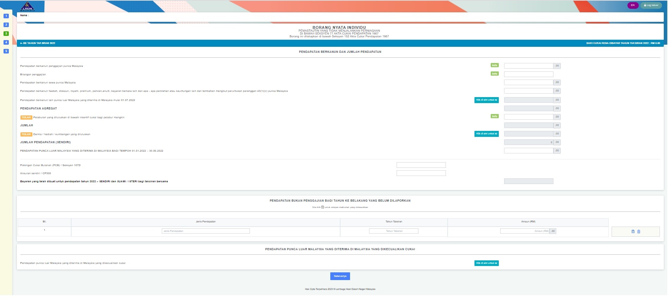Screen dimensions: 668x304
Task: Open Info for Pendapatan berkanun penggajian
Action: [x=495, y=65]
